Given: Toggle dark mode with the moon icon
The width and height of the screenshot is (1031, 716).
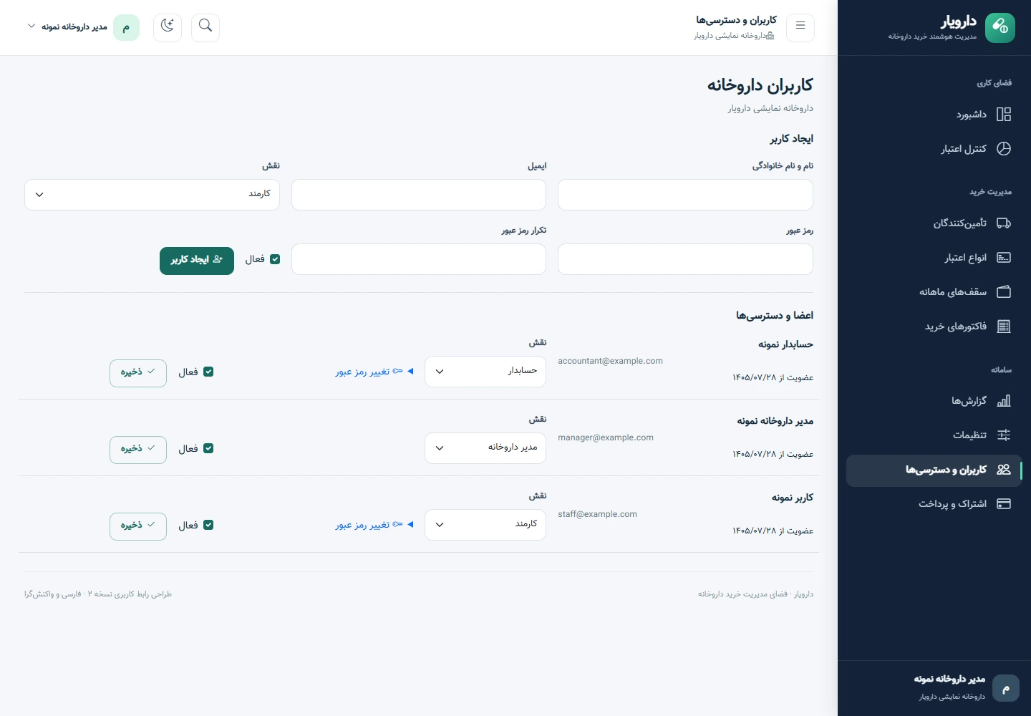Looking at the screenshot, I should pyautogui.click(x=168, y=27).
